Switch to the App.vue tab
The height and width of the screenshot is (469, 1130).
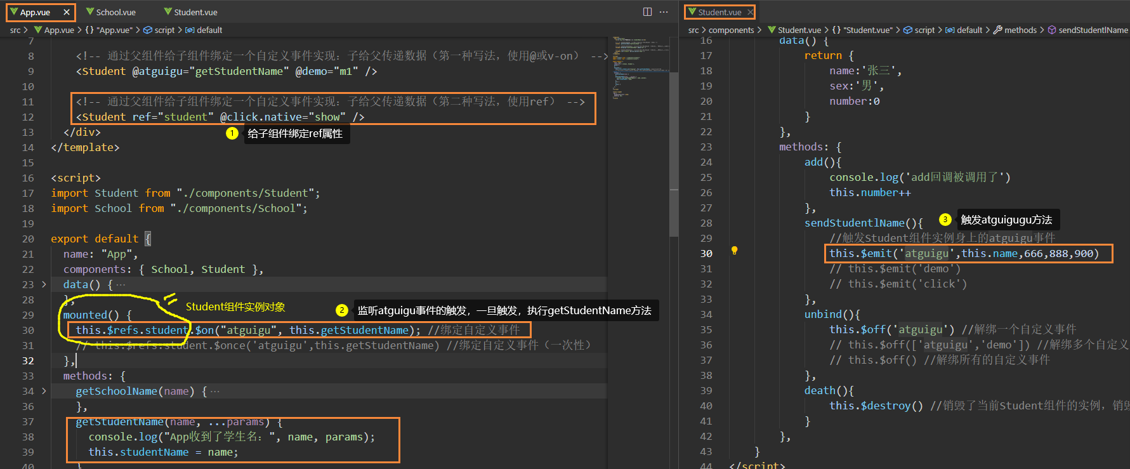[35, 12]
